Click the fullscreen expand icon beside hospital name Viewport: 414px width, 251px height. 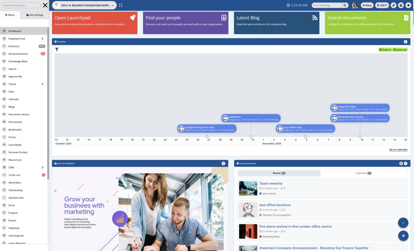coord(121,5)
